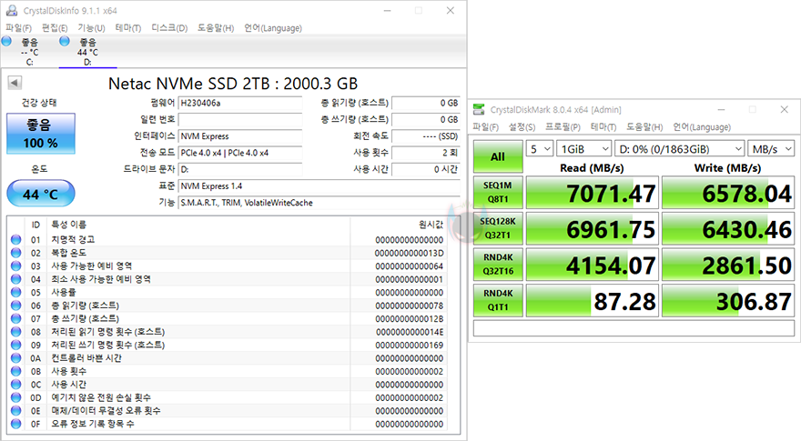Click status orb for attribute 03 row
Screen dimensions: 801x441
click(15, 266)
